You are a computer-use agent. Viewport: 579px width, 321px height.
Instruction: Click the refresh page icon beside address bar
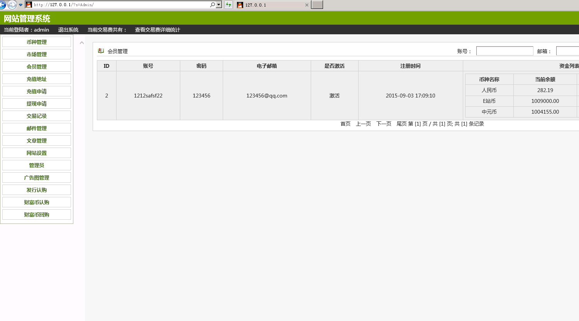(229, 5)
